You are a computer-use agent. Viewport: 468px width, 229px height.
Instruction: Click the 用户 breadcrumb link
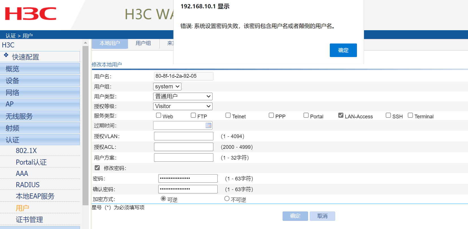pyautogui.click(x=28, y=36)
